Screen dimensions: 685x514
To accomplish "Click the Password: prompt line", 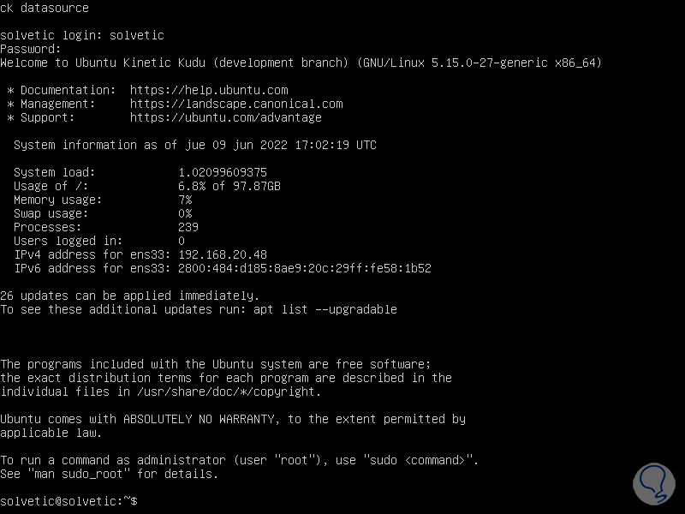I will coord(31,49).
